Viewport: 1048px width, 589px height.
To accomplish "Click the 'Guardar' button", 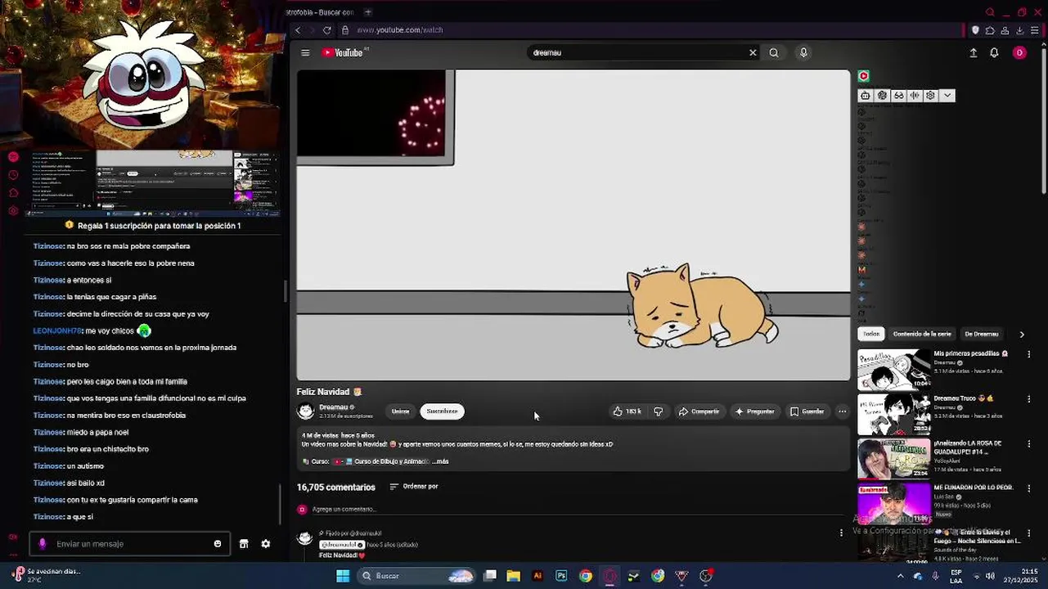I will click(807, 411).
